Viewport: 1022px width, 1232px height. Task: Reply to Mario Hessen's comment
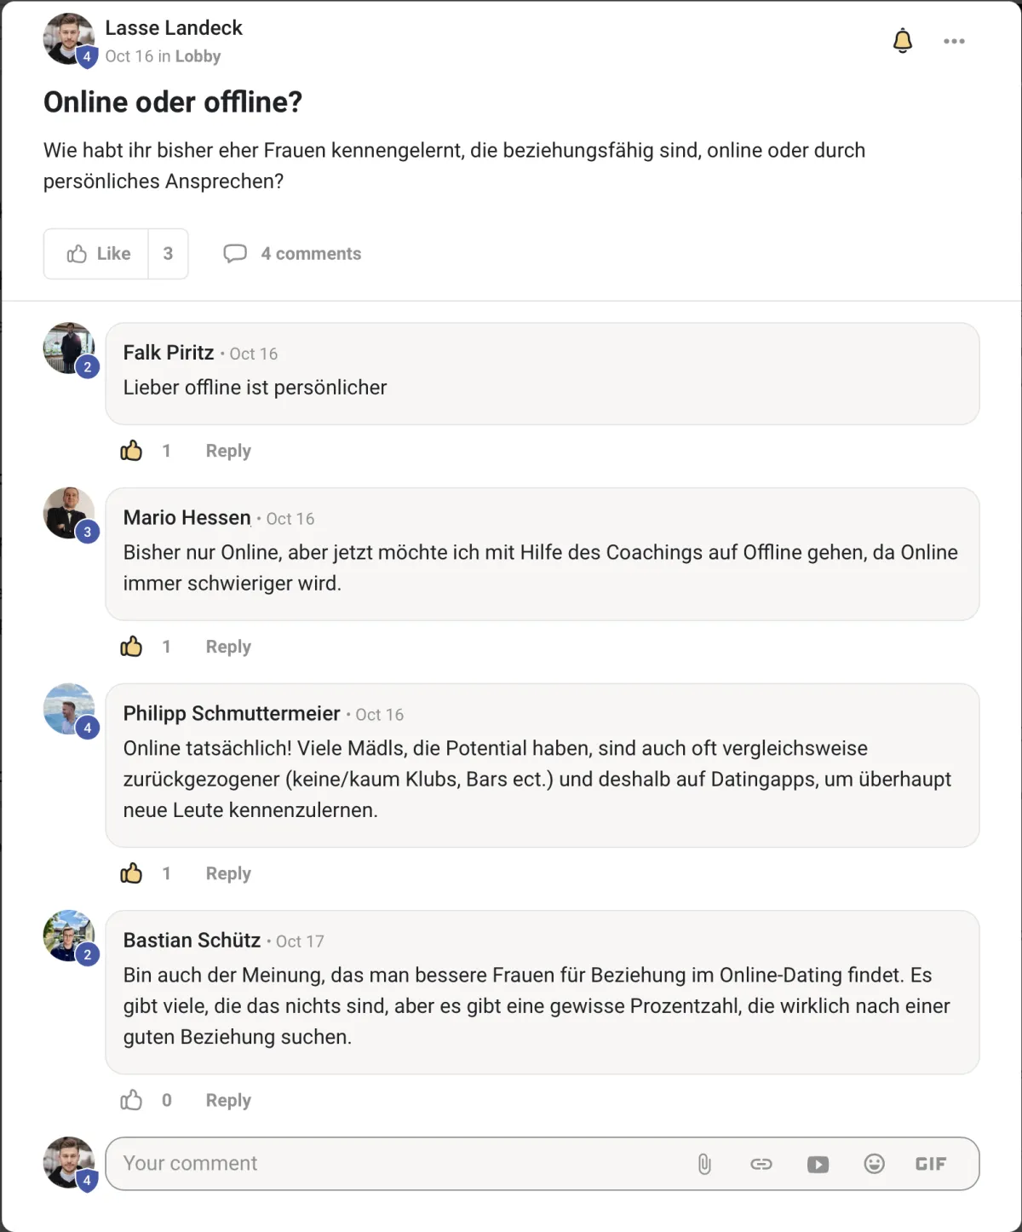tap(228, 647)
